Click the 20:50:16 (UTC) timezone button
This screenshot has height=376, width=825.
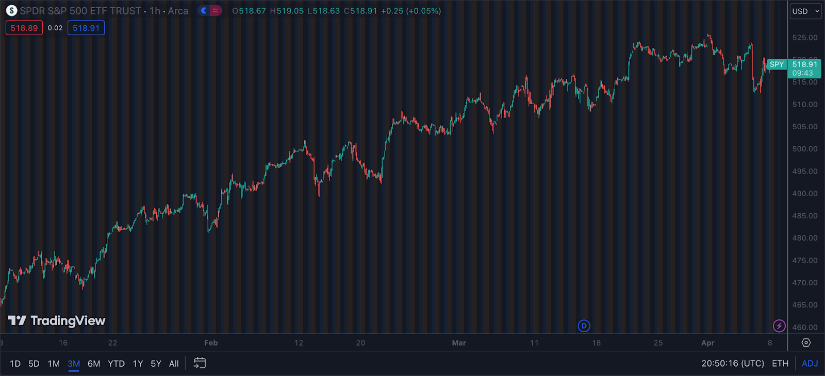(x=733, y=364)
